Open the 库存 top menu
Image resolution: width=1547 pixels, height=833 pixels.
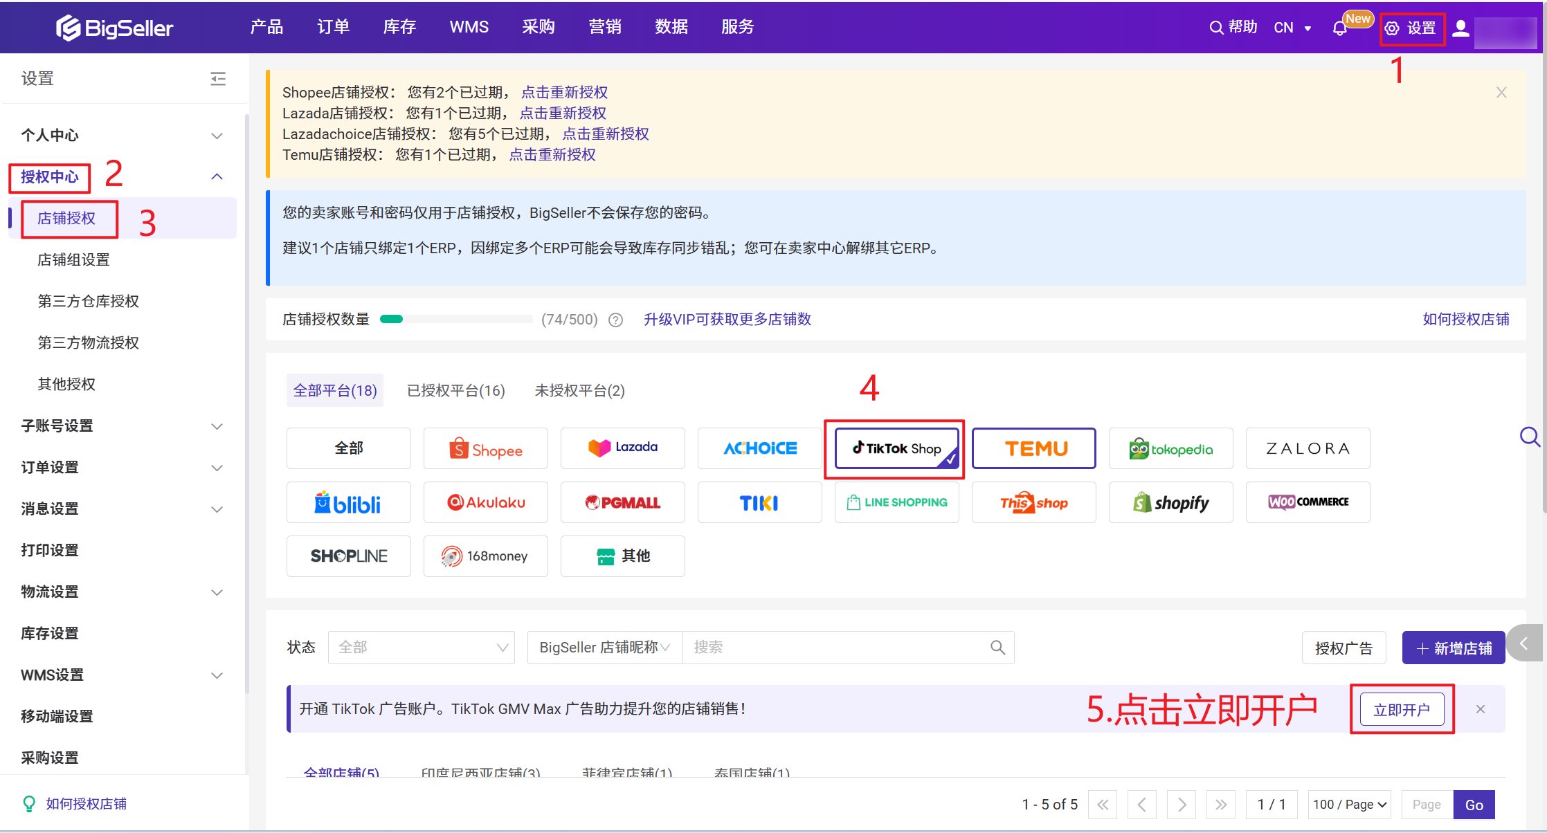pos(399,27)
